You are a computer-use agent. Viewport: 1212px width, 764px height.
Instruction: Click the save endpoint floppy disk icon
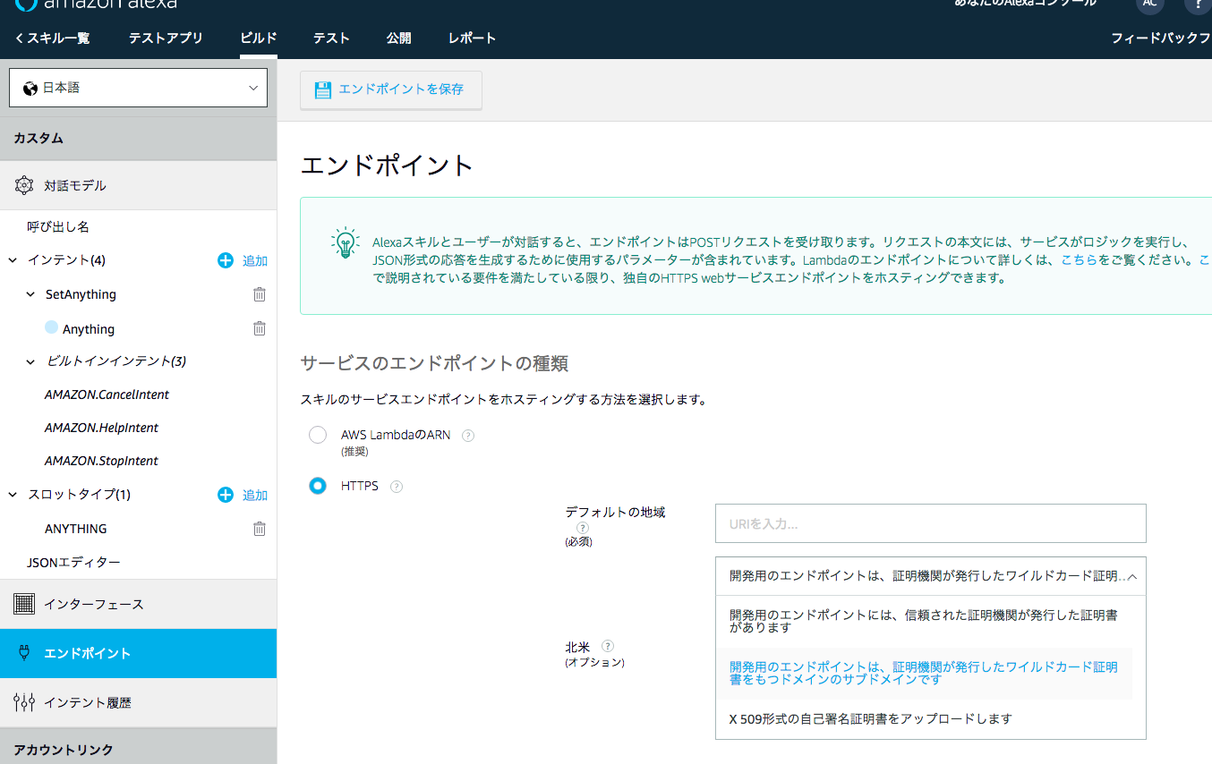tap(322, 89)
